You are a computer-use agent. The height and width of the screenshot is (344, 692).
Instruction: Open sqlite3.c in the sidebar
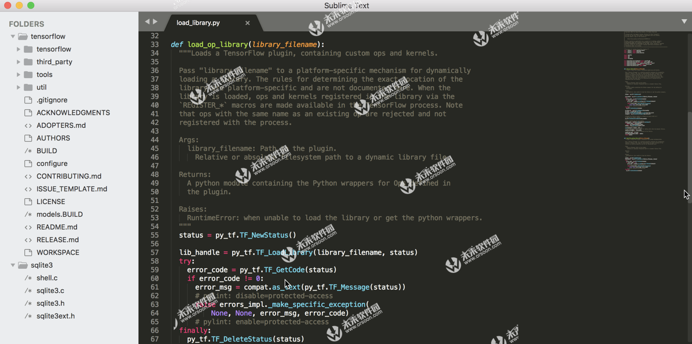(x=50, y=291)
